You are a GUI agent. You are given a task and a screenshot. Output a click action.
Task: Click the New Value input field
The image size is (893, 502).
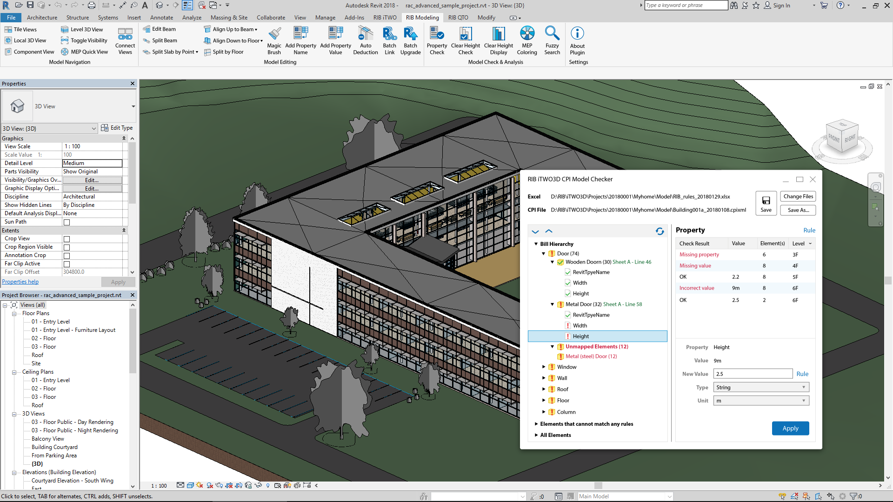753,374
